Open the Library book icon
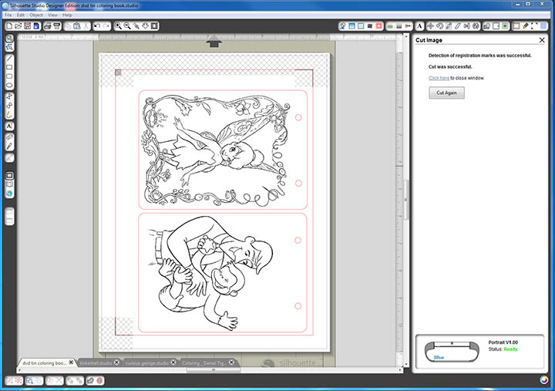The width and height of the screenshot is (555, 391). [9, 184]
